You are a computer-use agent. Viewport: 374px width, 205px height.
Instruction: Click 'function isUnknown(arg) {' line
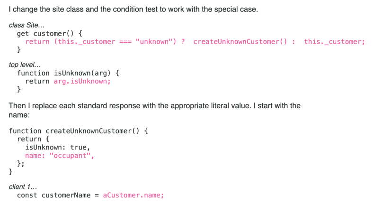coord(68,73)
